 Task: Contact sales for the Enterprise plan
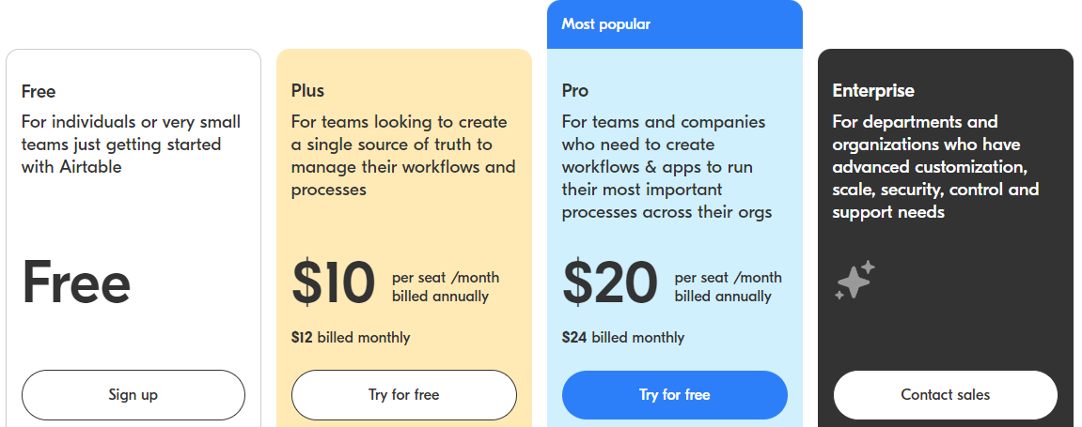(x=946, y=395)
